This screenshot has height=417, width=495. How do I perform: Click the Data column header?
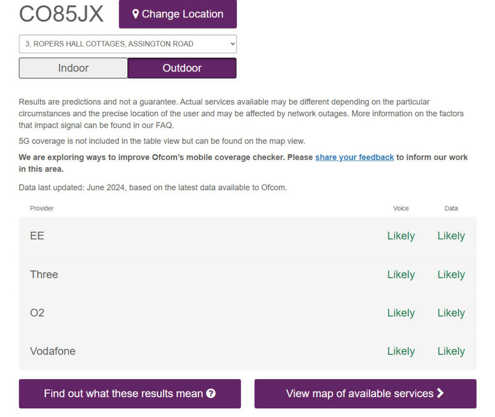point(451,208)
